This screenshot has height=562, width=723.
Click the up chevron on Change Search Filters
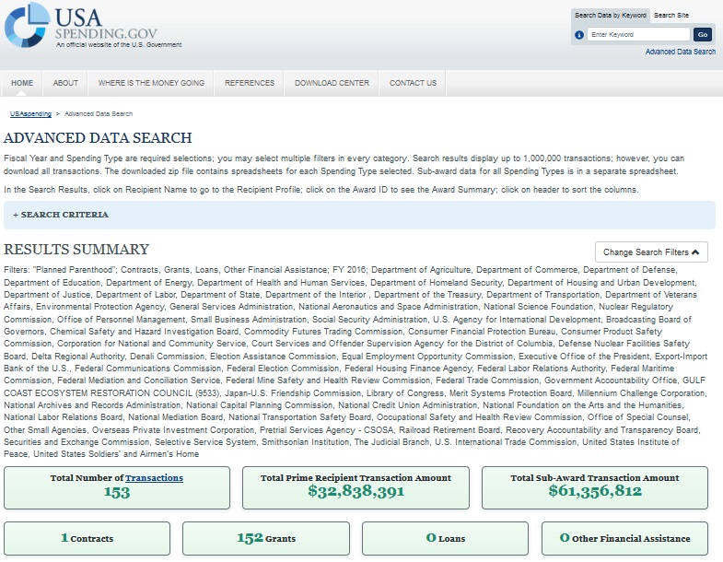pyautogui.click(x=695, y=252)
